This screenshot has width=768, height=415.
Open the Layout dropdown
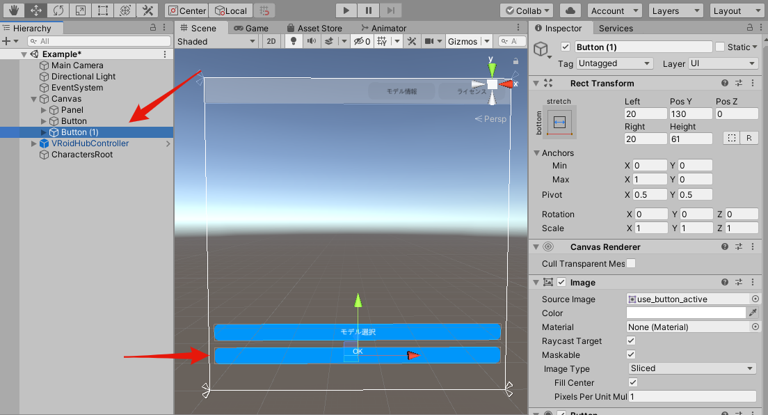click(737, 10)
